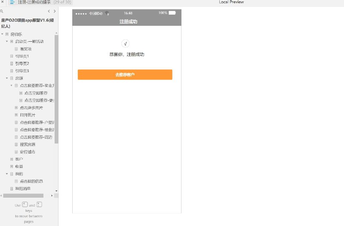Click the 16:48 time in status bar
Image resolution: width=344 pixels, height=226 pixels.
coord(128,13)
